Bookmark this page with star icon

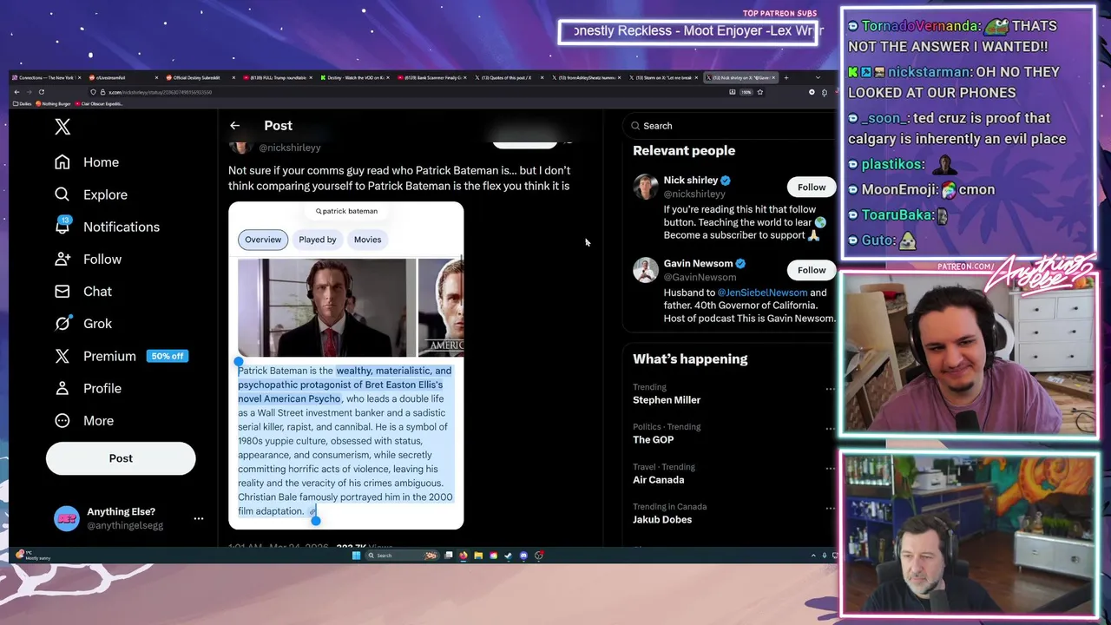(x=759, y=92)
